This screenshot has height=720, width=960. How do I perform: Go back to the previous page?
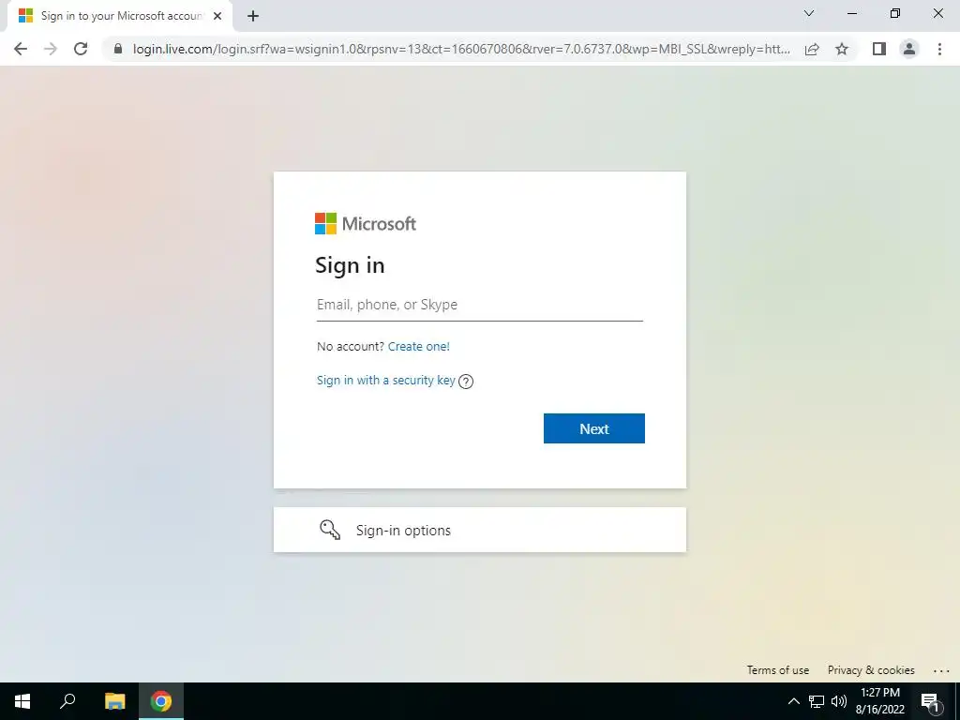click(21, 49)
